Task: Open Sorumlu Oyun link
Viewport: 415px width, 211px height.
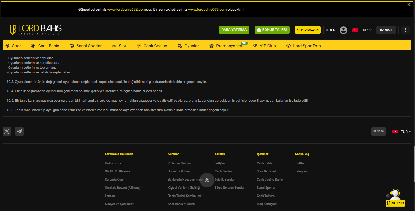Action: [114, 180]
